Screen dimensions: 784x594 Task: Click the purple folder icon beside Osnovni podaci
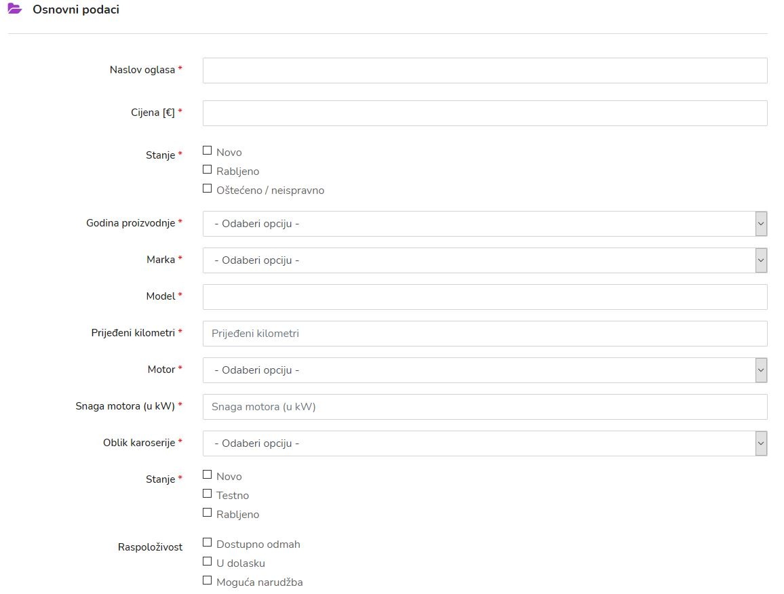tap(15, 9)
